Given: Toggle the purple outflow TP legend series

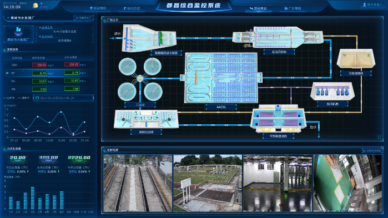Looking at the screenshot, I should [x=24, y=98].
